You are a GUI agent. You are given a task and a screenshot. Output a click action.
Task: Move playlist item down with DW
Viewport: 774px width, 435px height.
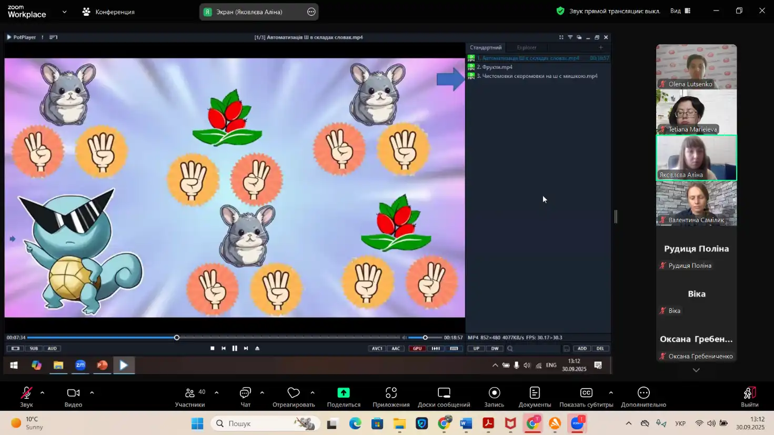(x=495, y=348)
